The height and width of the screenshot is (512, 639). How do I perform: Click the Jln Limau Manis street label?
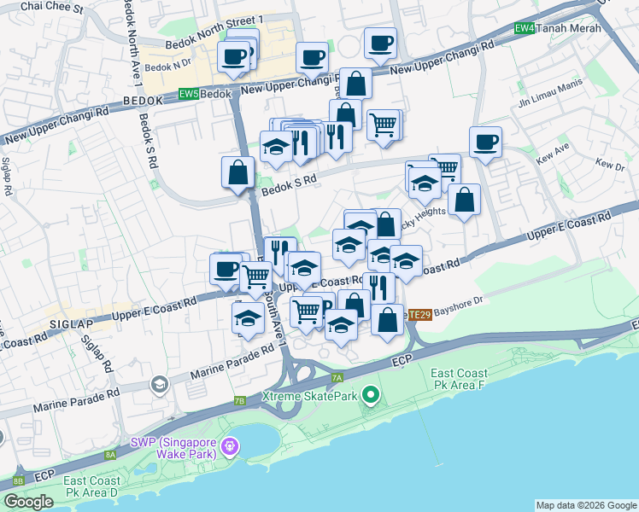(x=550, y=93)
